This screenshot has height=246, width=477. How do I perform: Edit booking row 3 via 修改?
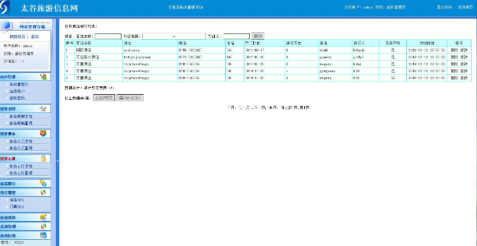pyautogui.click(x=464, y=64)
